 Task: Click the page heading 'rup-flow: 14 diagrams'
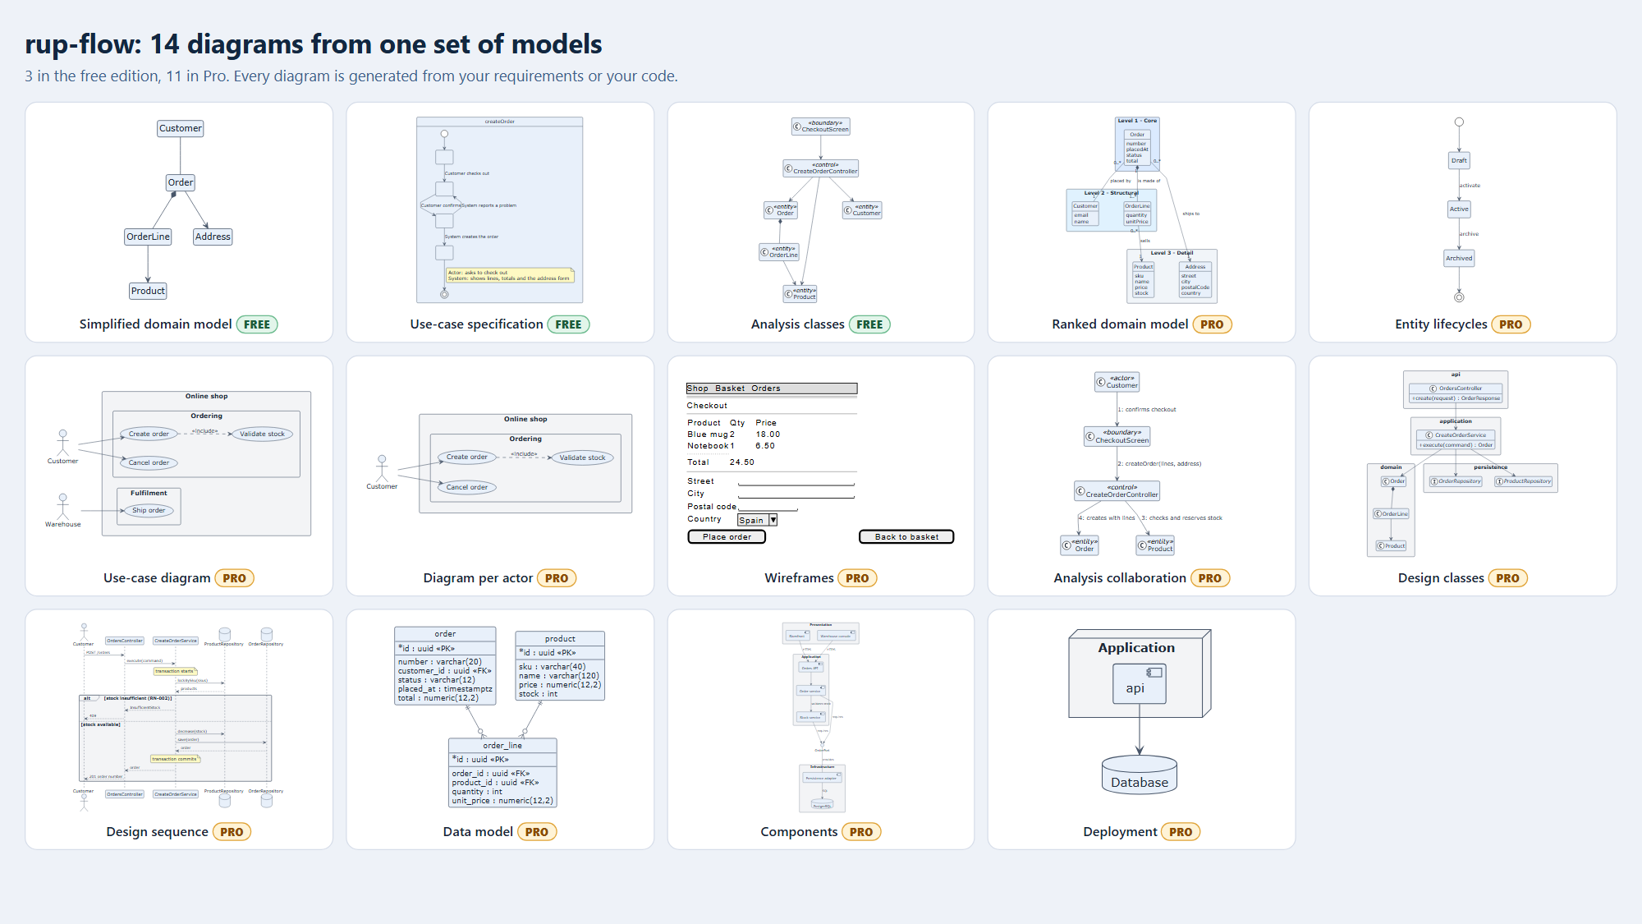click(314, 44)
